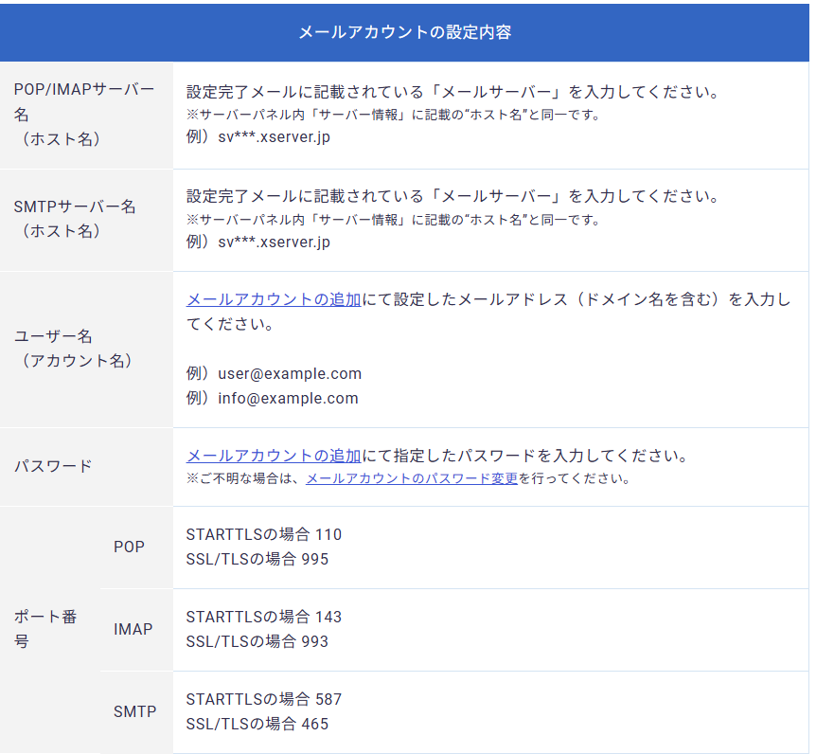The height and width of the screenshot is (754, 816).
Task: Click the ホスト名 note in POP/IMAP row
Action: [x=394, y=115]
